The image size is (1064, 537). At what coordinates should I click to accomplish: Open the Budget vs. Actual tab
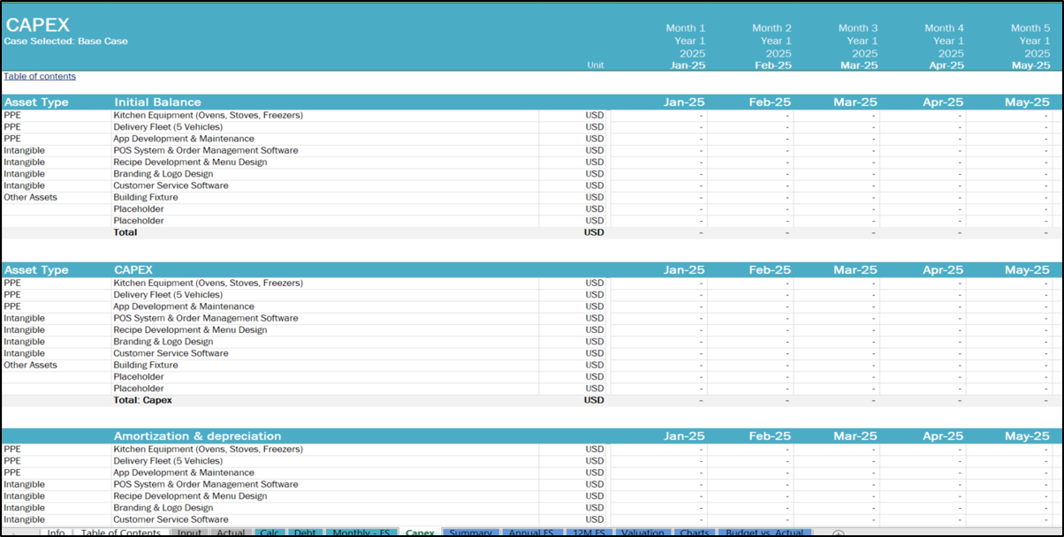coord(764,533)
